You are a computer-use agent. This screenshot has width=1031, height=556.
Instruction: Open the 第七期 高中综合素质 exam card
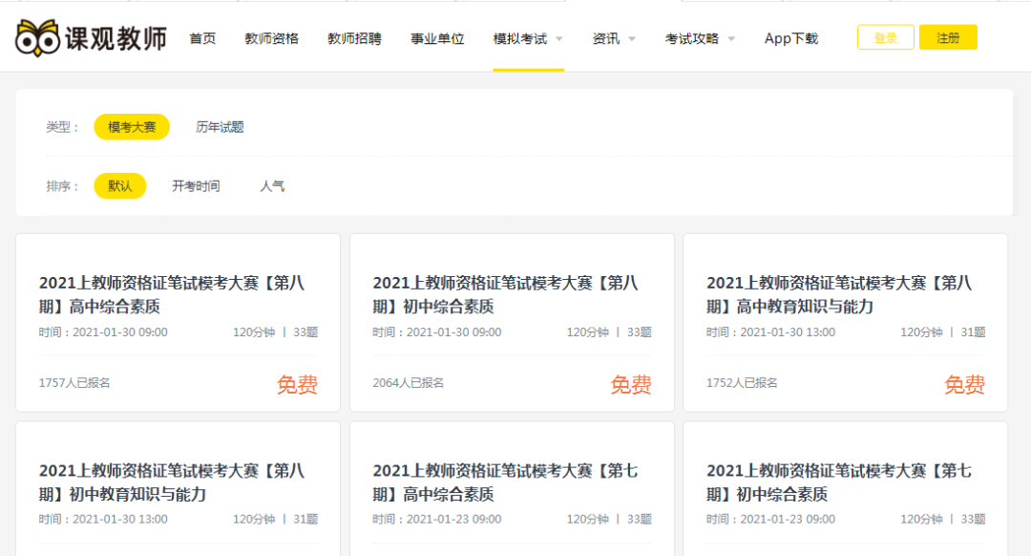tap(511, 481)
